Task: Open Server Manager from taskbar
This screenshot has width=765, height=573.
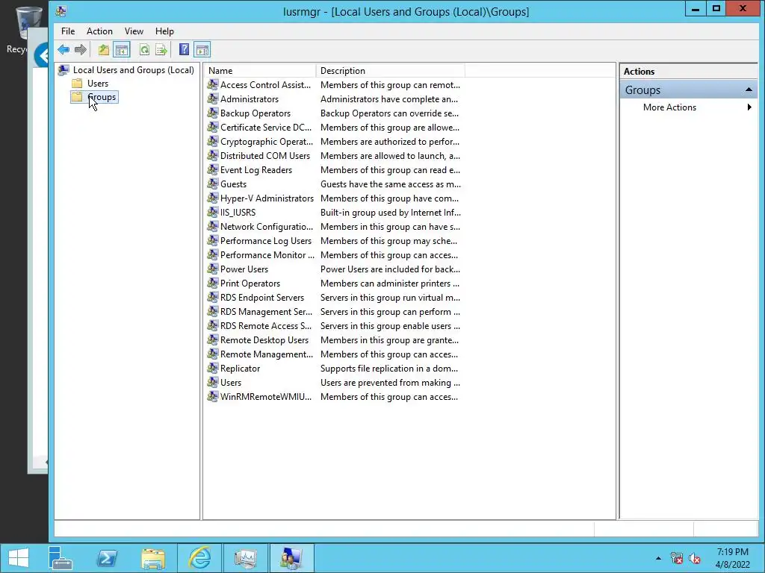Action: pos(61,558)
